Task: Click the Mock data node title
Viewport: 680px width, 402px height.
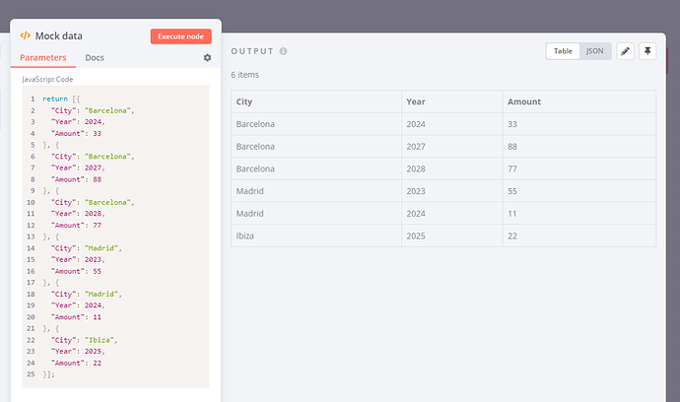Action: pos(58,36)
